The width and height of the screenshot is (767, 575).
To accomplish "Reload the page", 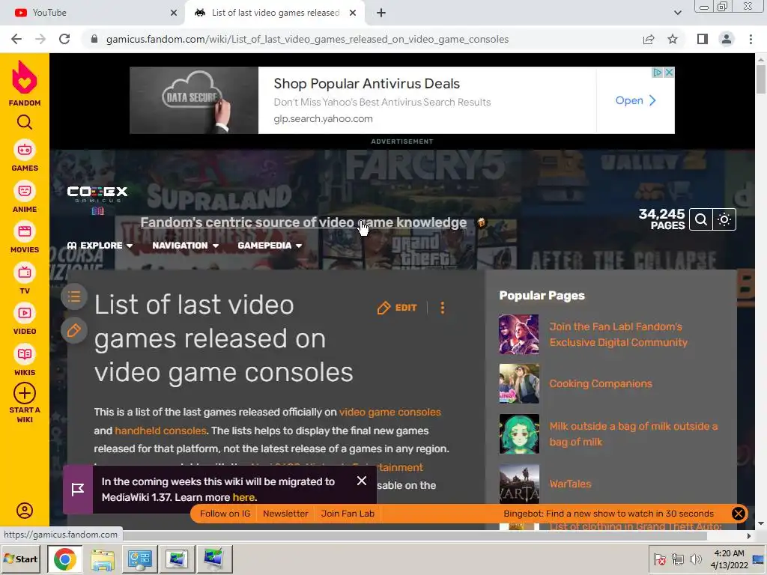I will click(64, 39).
